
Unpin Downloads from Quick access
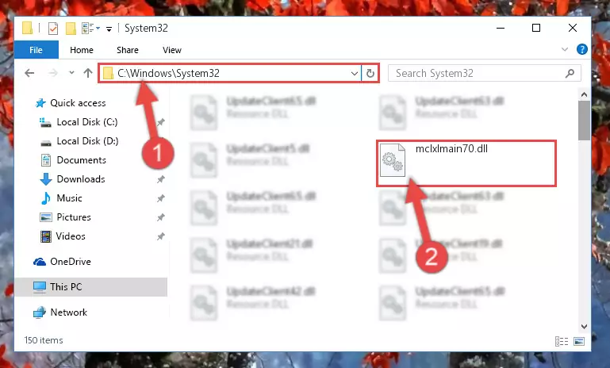coord(161,179)
